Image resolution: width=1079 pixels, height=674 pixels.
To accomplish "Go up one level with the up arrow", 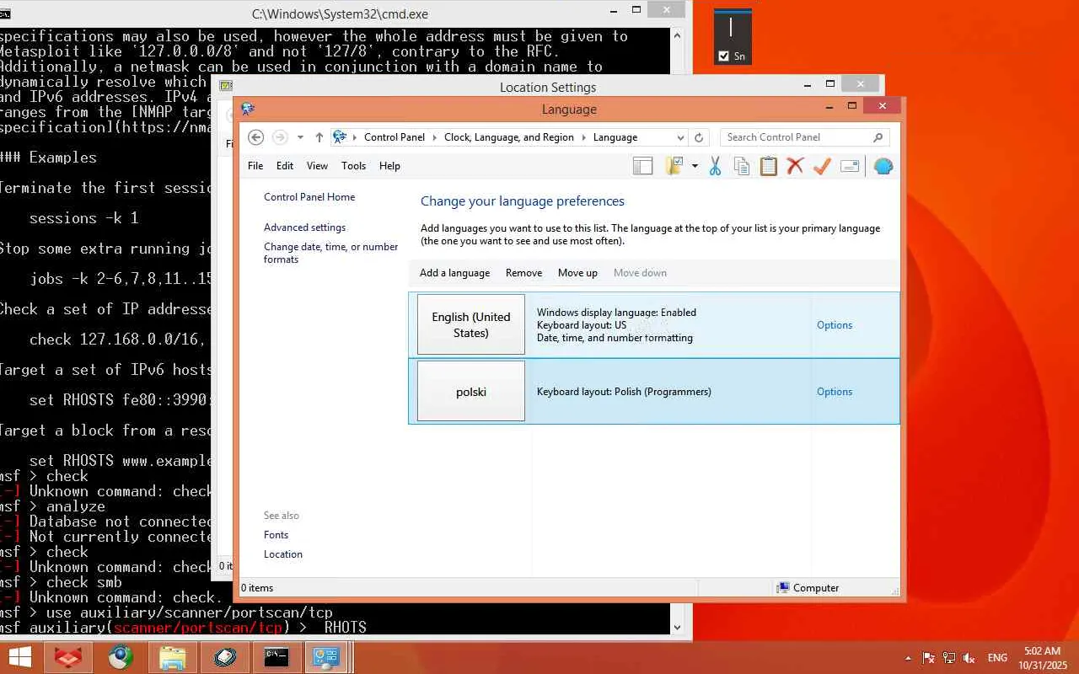I will (319, 137).
